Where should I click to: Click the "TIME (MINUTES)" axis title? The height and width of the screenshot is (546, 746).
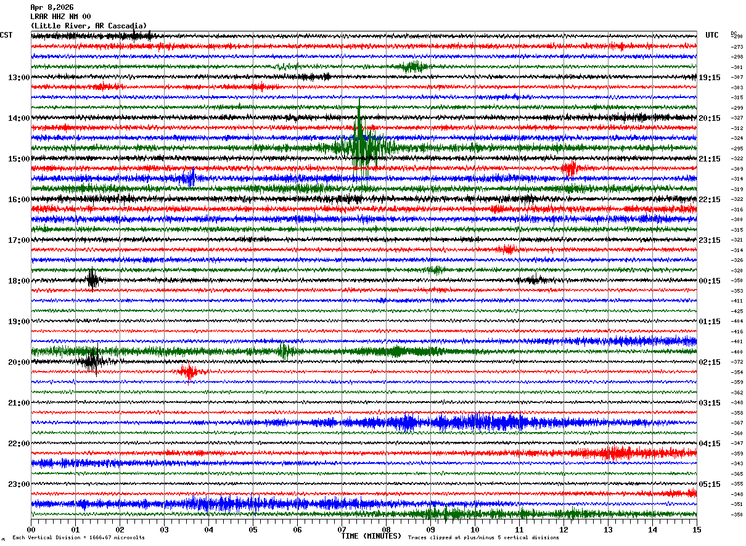tap(371, 536)
